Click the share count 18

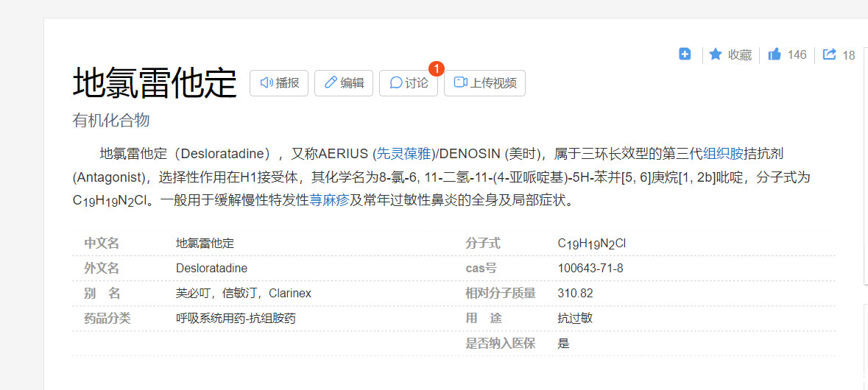point(849,55)
